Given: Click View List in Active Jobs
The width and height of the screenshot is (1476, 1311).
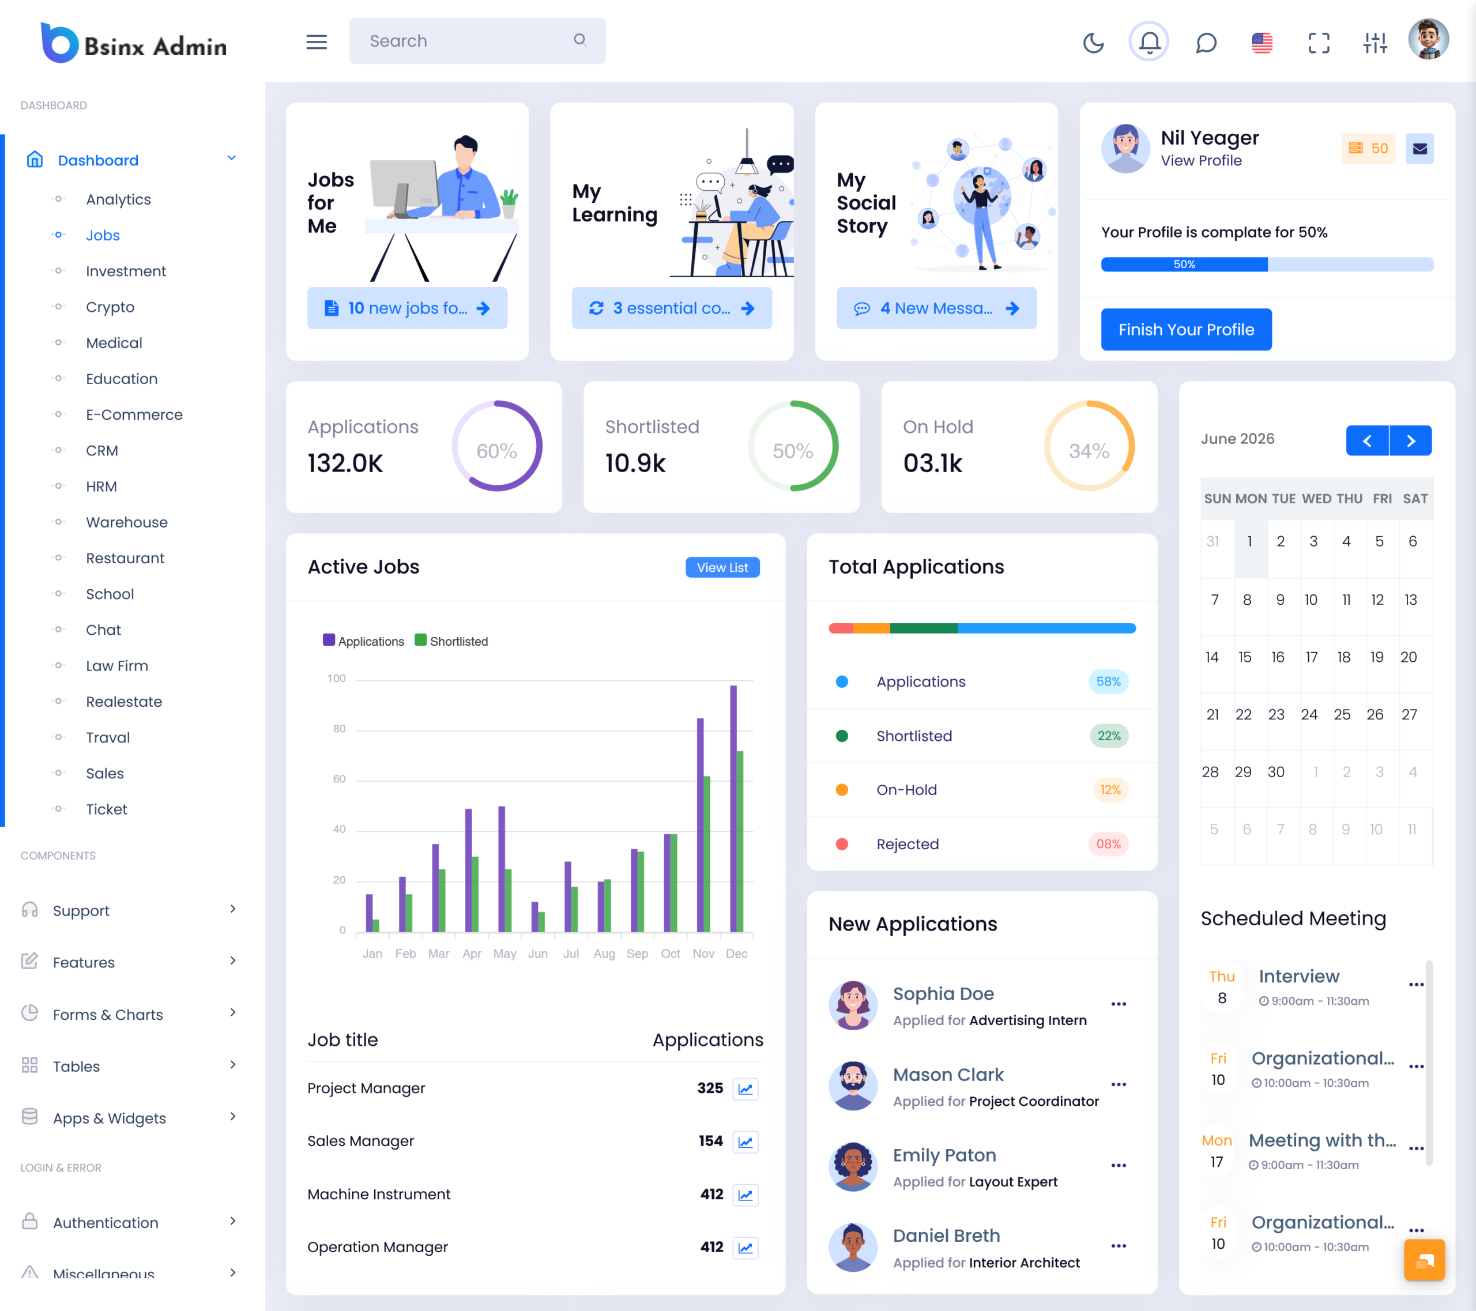Looking at the screenshot, I should click(722, 568).
